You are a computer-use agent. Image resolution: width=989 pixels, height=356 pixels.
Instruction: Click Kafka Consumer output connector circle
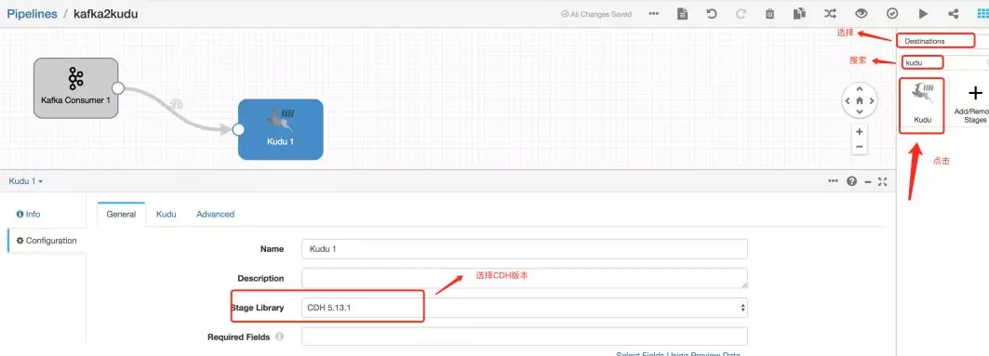click(x=118, y=87)
